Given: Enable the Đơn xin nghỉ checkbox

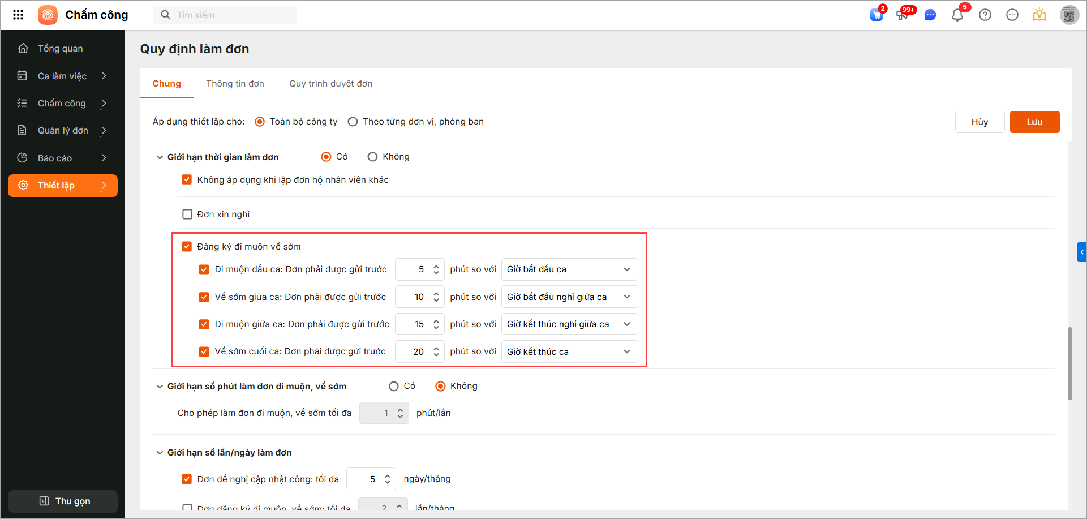Looking at the screenshot, I should tap(187, 214).
